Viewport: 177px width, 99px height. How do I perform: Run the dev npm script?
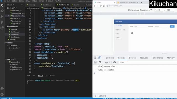pyautogui.click(x=14, y=65)
